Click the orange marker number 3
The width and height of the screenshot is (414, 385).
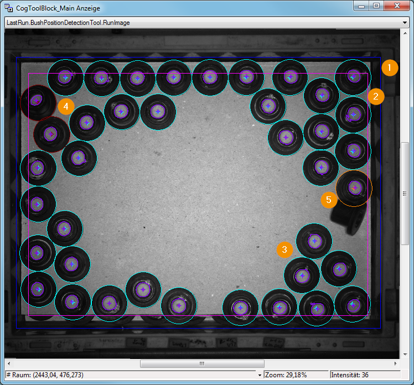[x=284, y=249]
